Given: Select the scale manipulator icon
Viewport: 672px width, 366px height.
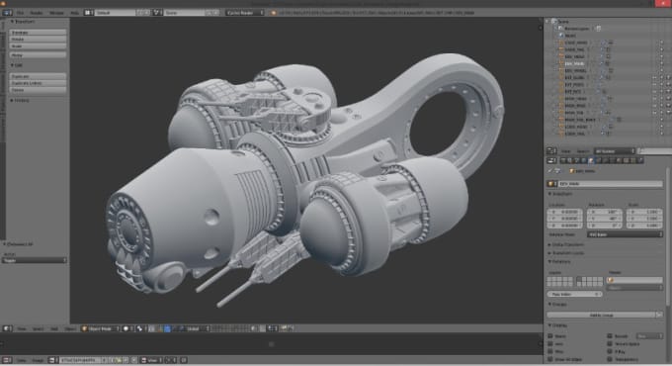Looking at the screenshot, I should pos(182,328).
